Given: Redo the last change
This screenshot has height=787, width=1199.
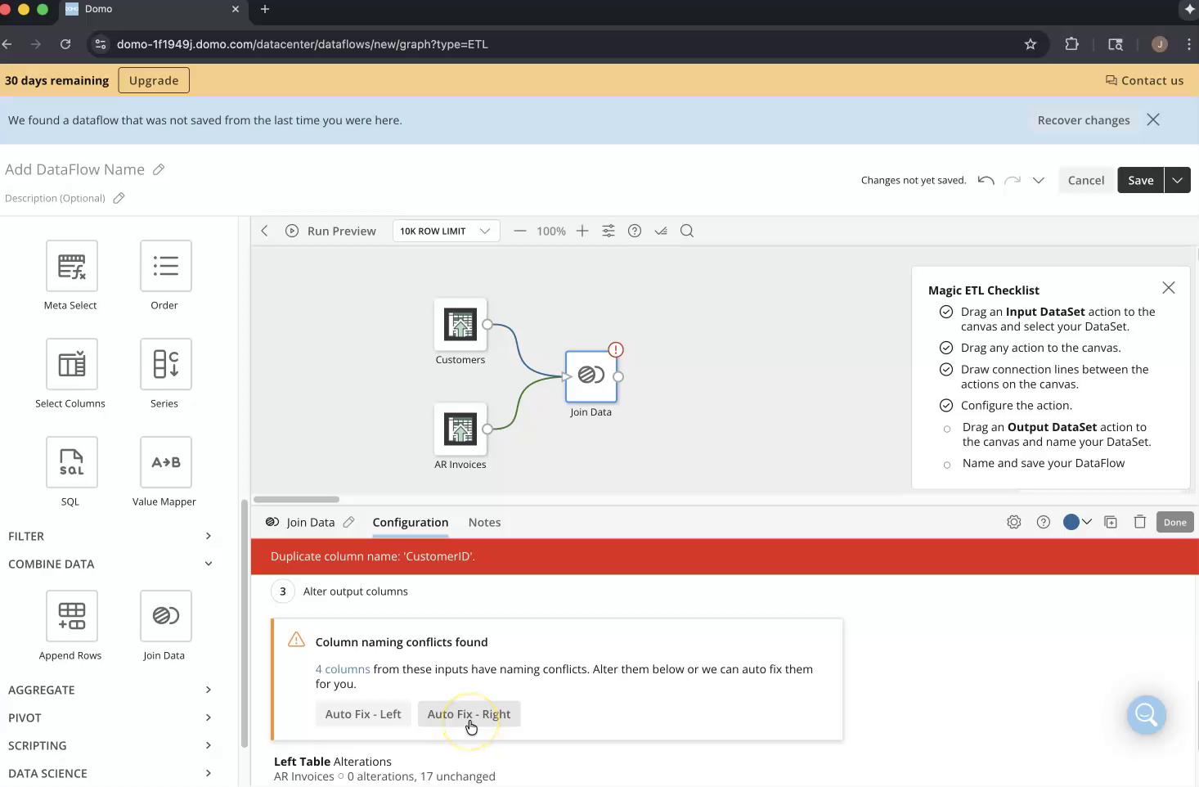Looking at the screenshot, I should pyautogui.click(x=1013, y=180).
